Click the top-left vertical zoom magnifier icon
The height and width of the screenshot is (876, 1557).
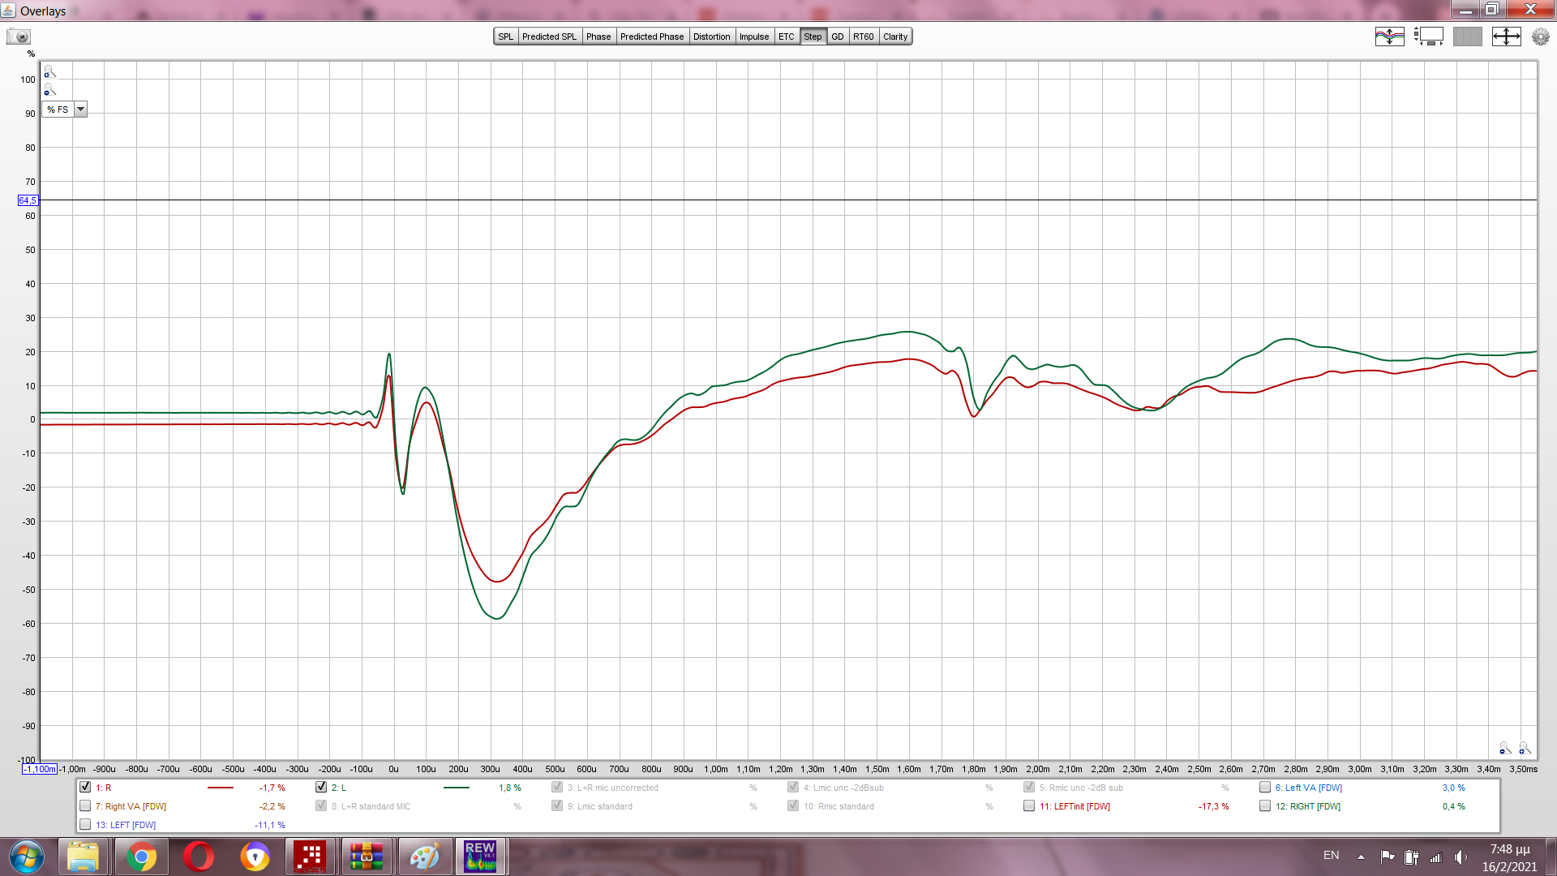(x=49, y=72)
